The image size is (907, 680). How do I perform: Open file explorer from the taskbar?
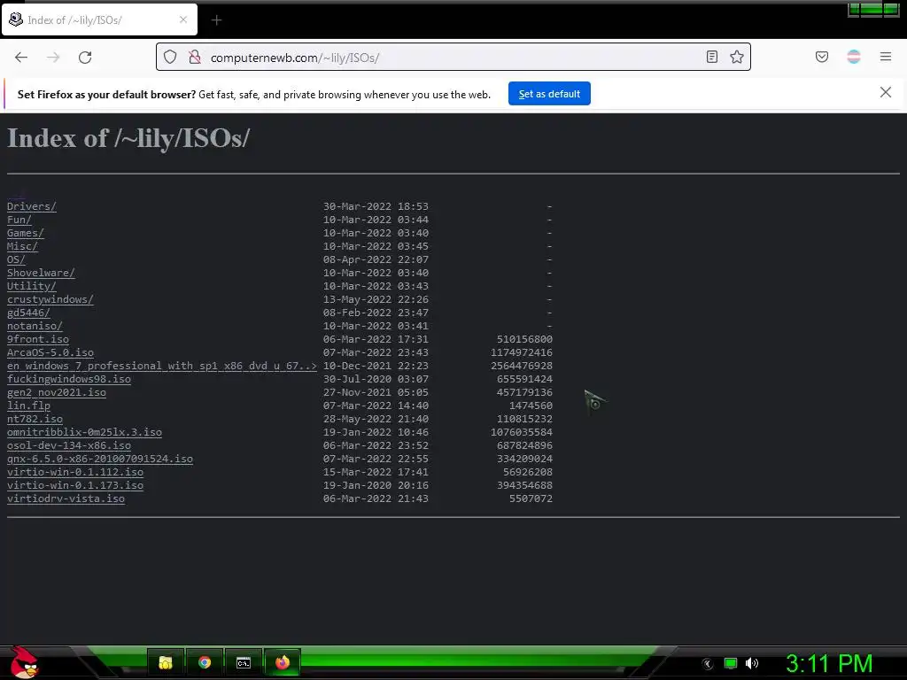point(166,662)
